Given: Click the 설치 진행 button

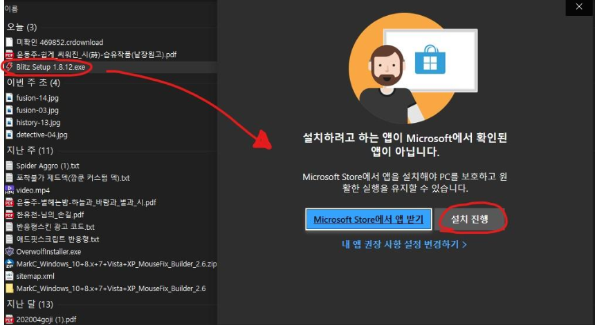Looking at the screenshot, I should (x=469, y=219).
